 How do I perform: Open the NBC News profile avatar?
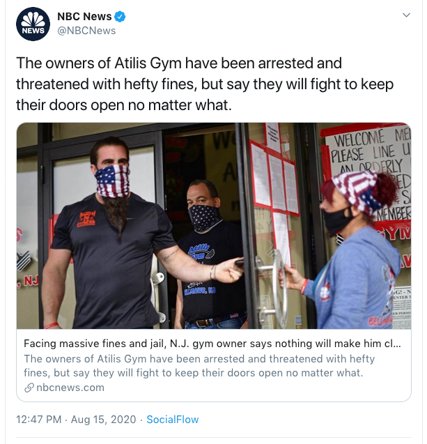33,24
